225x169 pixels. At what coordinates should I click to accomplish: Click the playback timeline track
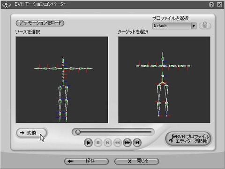click(113, 132)
